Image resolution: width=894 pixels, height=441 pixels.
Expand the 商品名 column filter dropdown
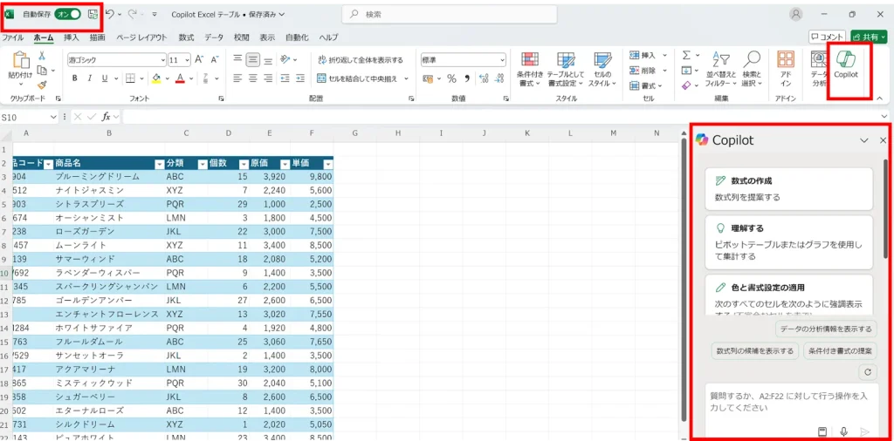pos(159,164)
